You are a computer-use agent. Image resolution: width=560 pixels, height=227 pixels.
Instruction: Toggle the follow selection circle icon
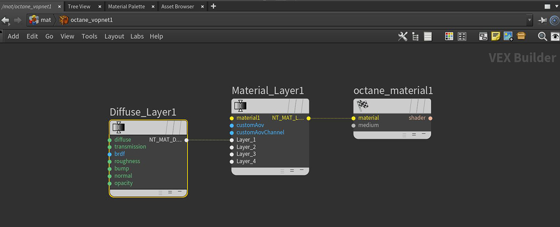(554, 20)
